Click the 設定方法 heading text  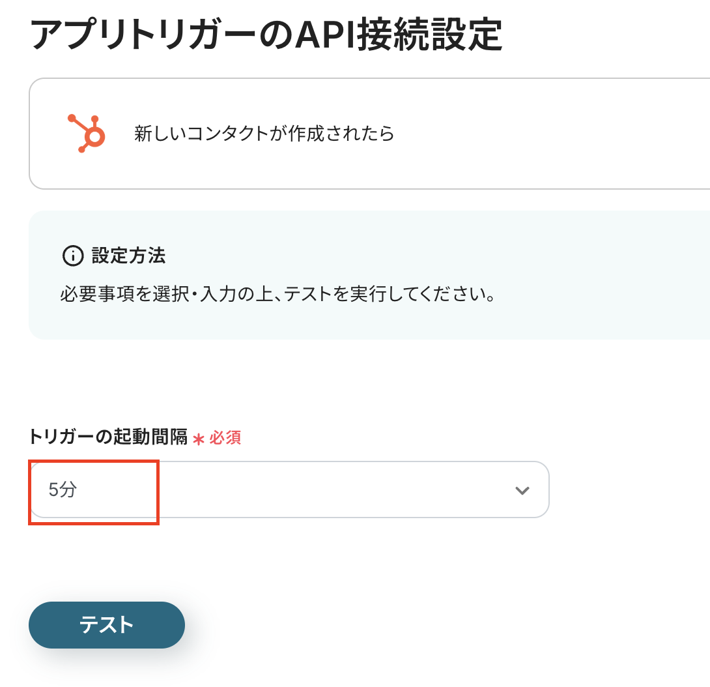click(x=128, y=256)
